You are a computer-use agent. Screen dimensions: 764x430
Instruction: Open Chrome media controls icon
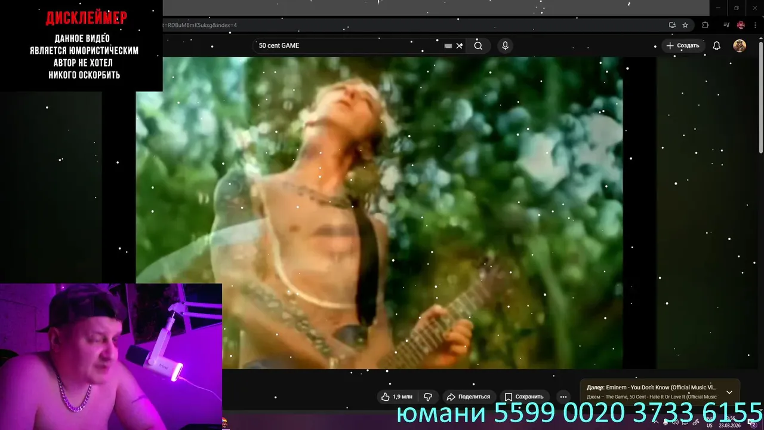[x=726, y=25]
